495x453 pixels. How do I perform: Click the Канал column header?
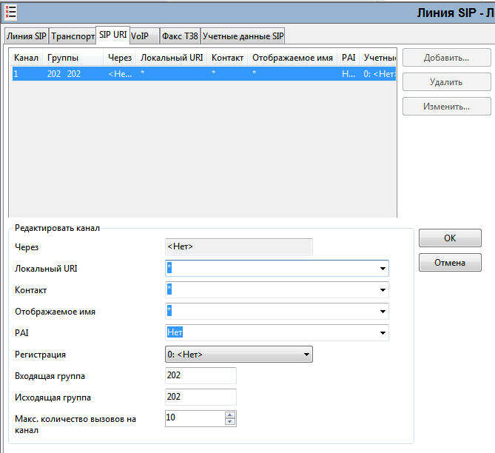pos(27,58)
